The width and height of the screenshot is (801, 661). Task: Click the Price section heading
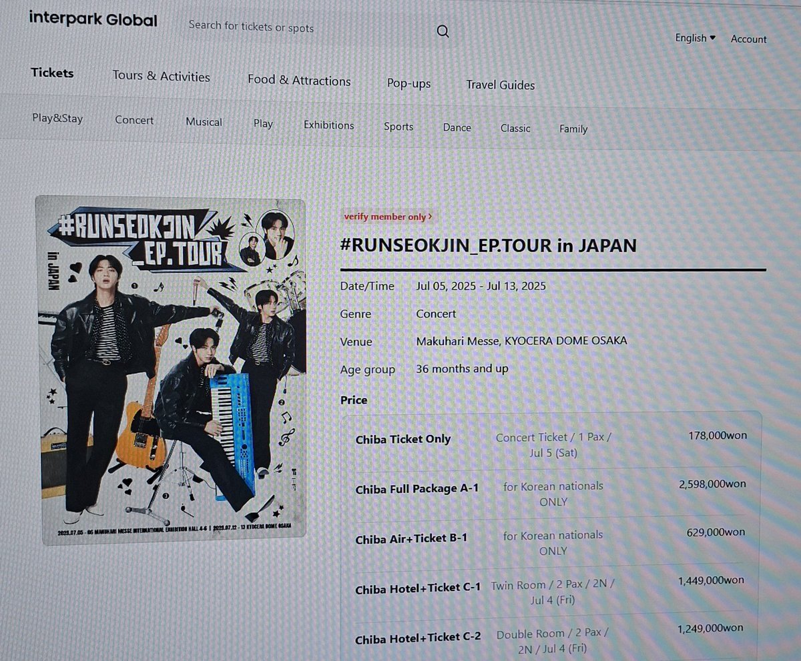[354, 400]
